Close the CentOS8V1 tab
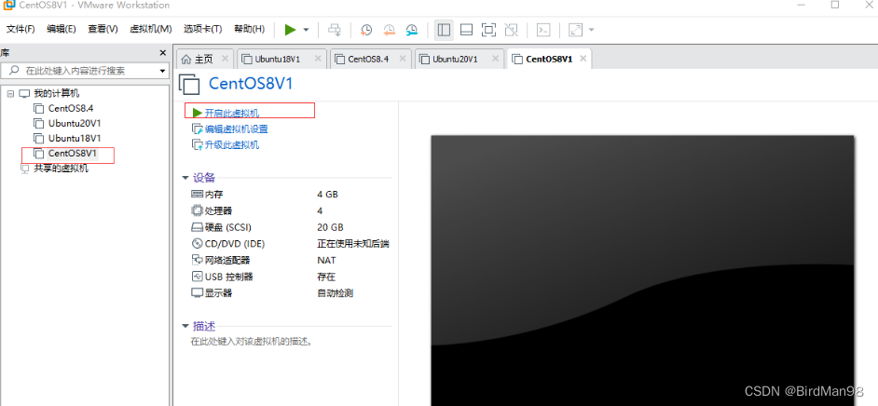Screen dimensions: 878x406 coord(583,58)
